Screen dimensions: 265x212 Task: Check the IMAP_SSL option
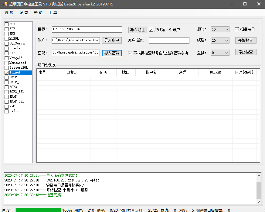point(6,102)
